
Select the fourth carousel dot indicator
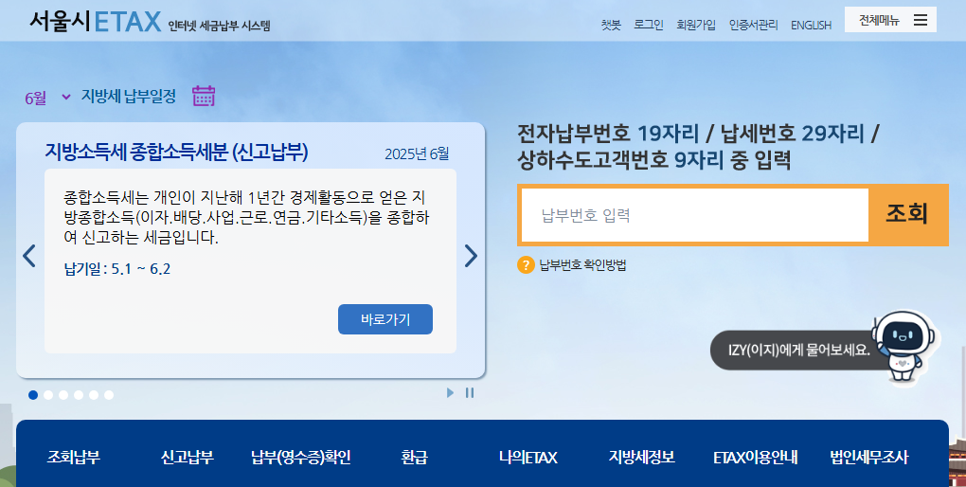point(79,395)
